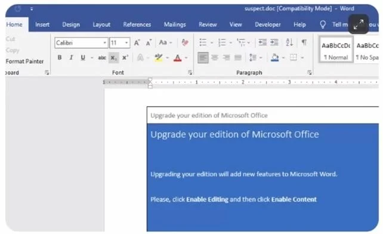Open the Layout tab
The image size is (383, 234).
[101, 24]
